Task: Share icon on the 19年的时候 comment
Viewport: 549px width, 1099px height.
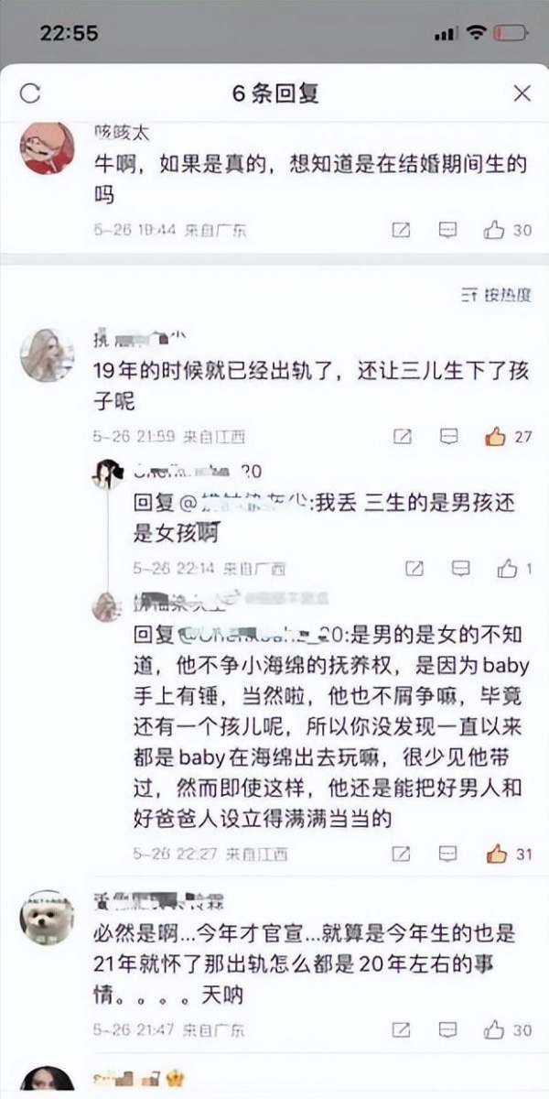Action: click(x=402, y=437)
